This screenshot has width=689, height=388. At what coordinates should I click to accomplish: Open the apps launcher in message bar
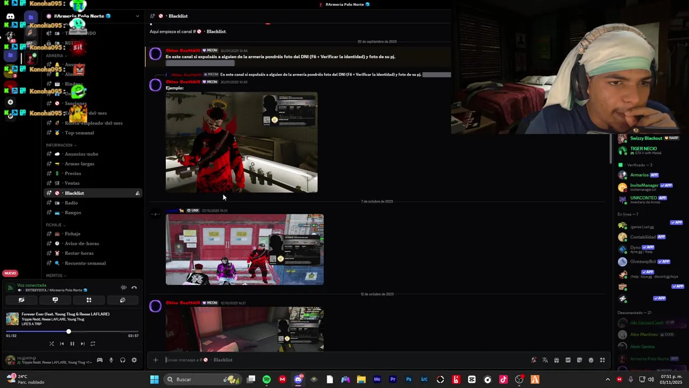pos(602,360)
